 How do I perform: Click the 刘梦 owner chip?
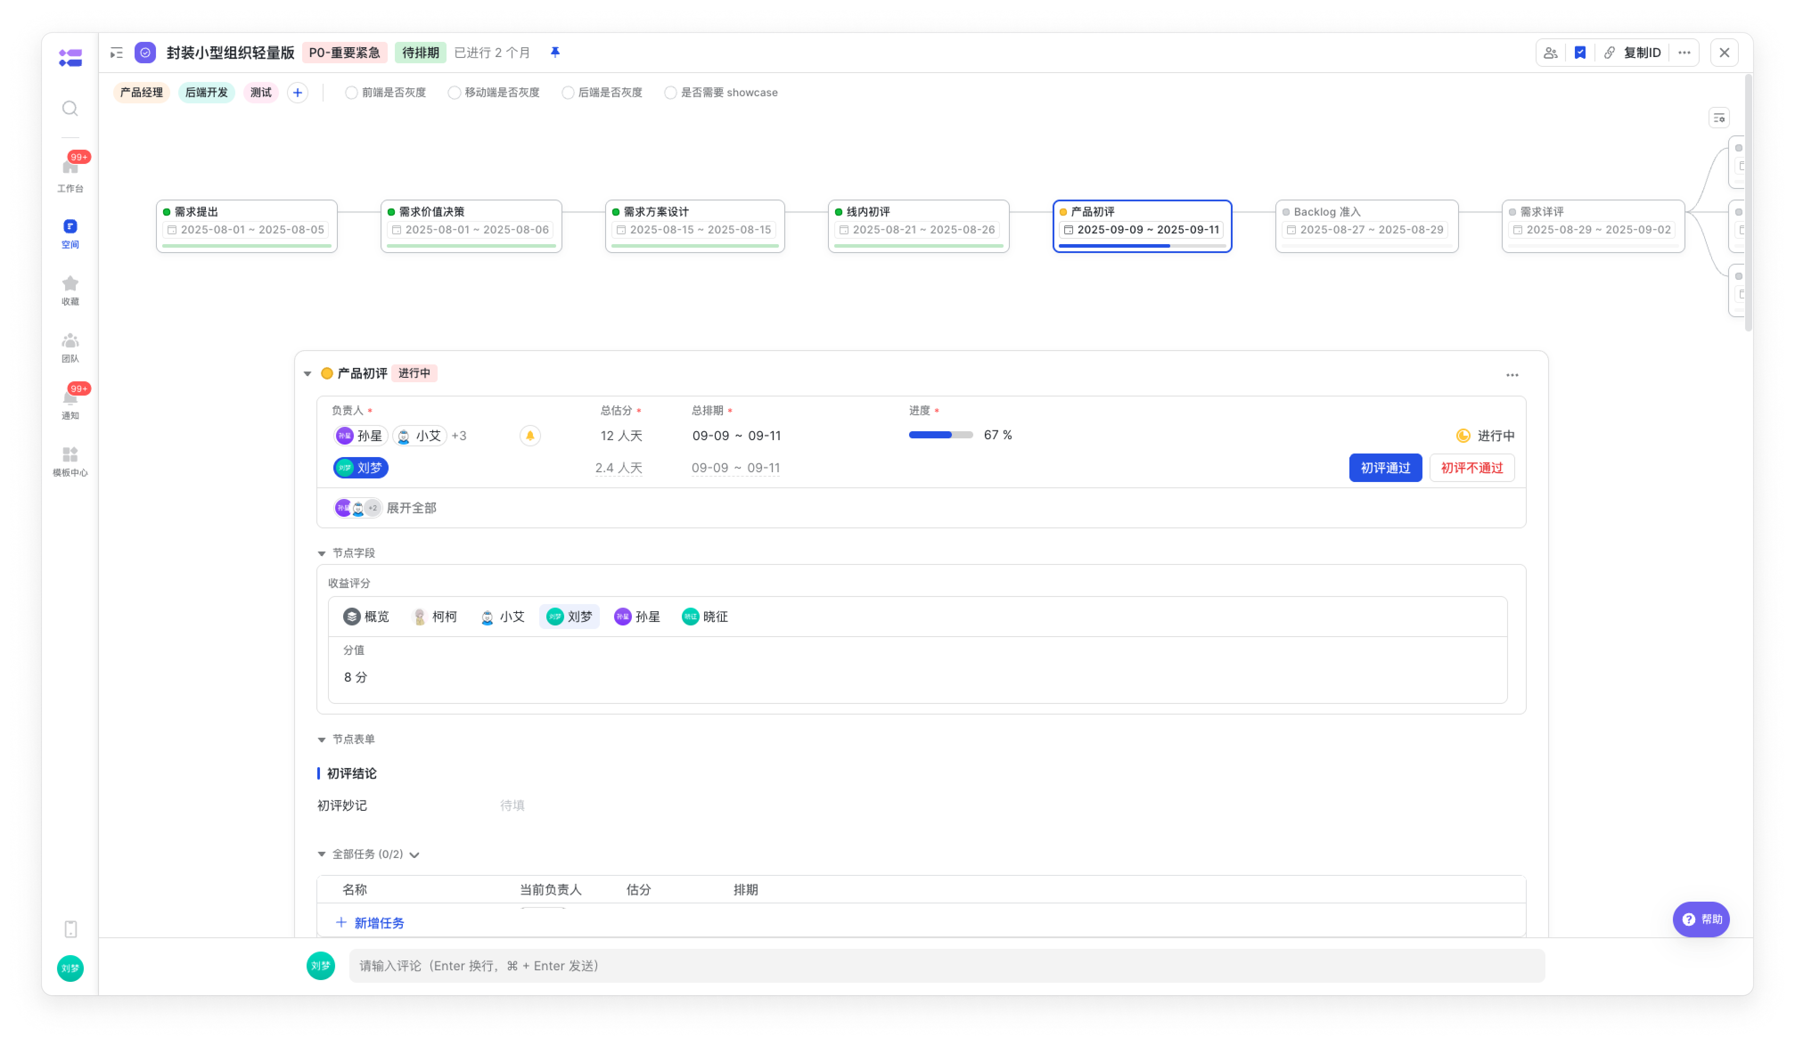coord(361,468)
